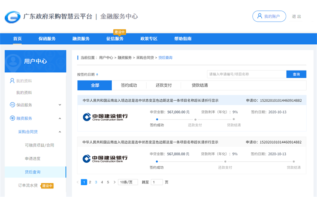Open the 10条/页 page size dropdown
Screen dimensions: 317x197
click(x=128, y=182)
